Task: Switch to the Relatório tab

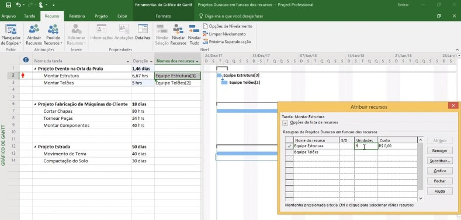Action: [77, 16]
